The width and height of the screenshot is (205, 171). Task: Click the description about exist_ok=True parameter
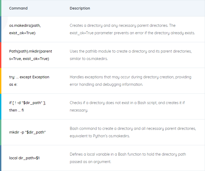pyautogui.click(x=132, y=29)
